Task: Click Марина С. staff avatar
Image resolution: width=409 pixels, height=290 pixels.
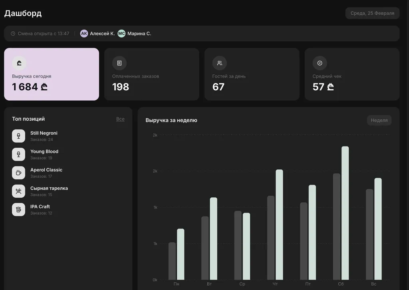Action: click(x=121, y=34)
